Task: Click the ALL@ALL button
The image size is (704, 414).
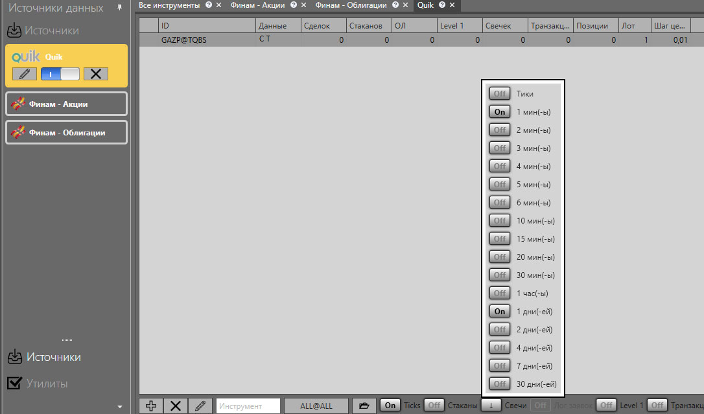Action: (316, 406)
